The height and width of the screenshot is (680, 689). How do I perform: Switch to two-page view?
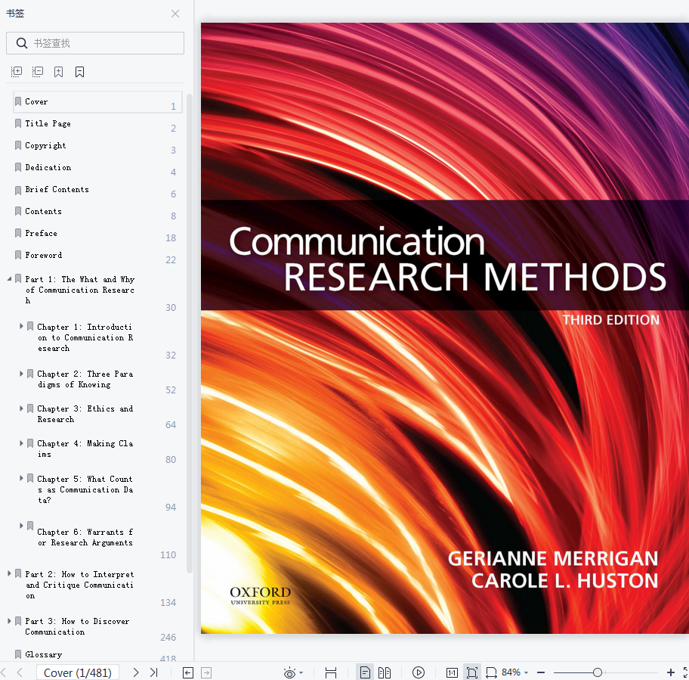tap(385, 672)
